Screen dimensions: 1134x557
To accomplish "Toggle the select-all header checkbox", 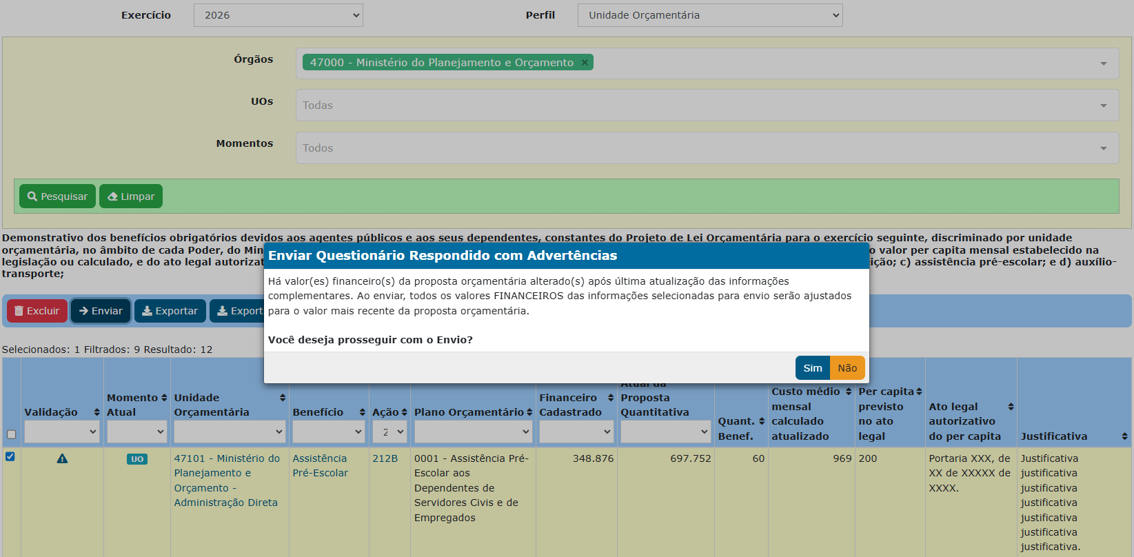I will click(x=11, y=434).
